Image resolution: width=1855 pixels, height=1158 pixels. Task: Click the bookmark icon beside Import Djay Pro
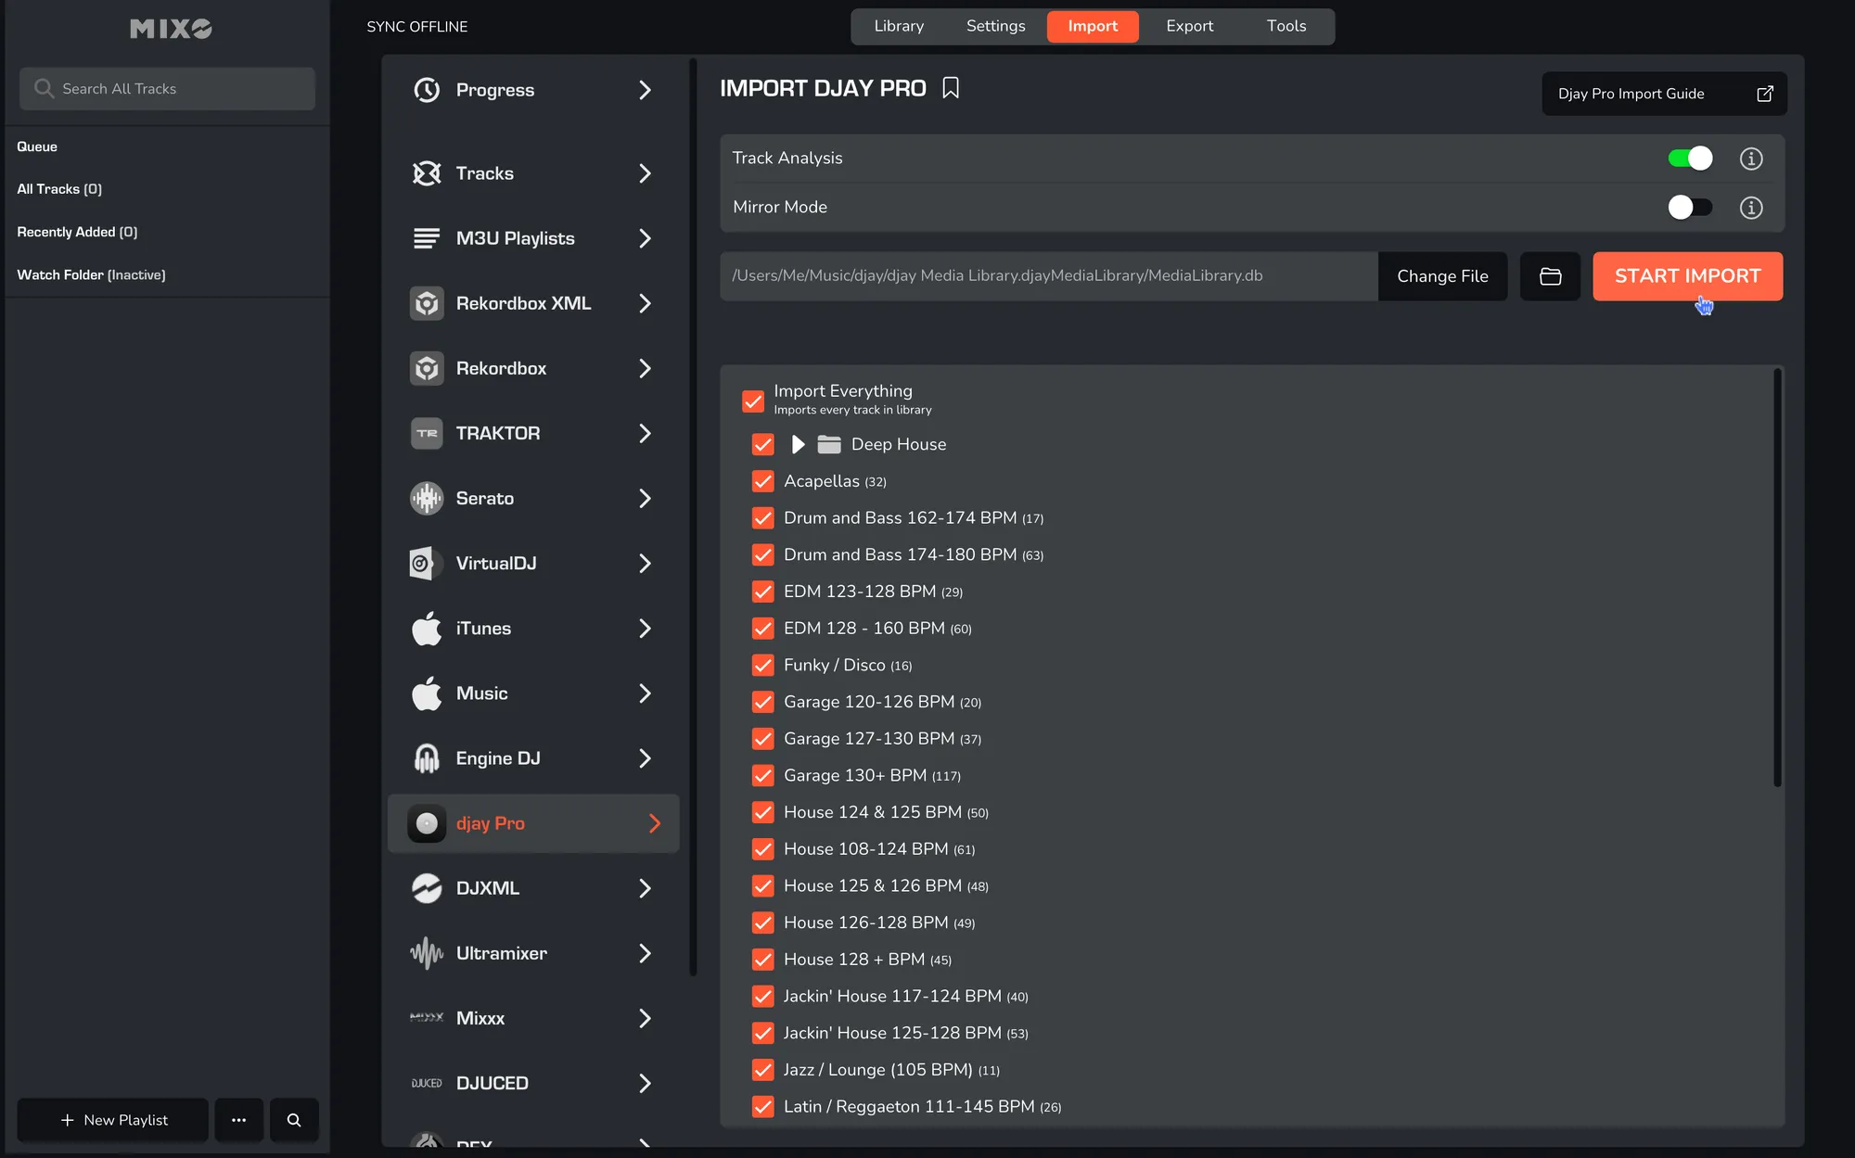(951, 88)
